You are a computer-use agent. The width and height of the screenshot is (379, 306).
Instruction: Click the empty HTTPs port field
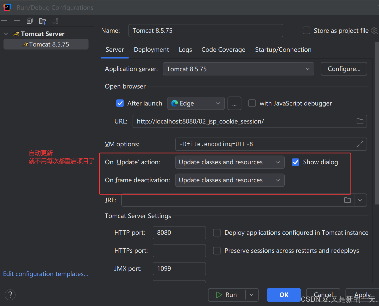tap(179, 251)
